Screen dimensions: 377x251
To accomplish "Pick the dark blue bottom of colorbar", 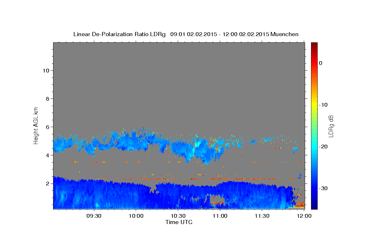I will click(x=314, y=207).
